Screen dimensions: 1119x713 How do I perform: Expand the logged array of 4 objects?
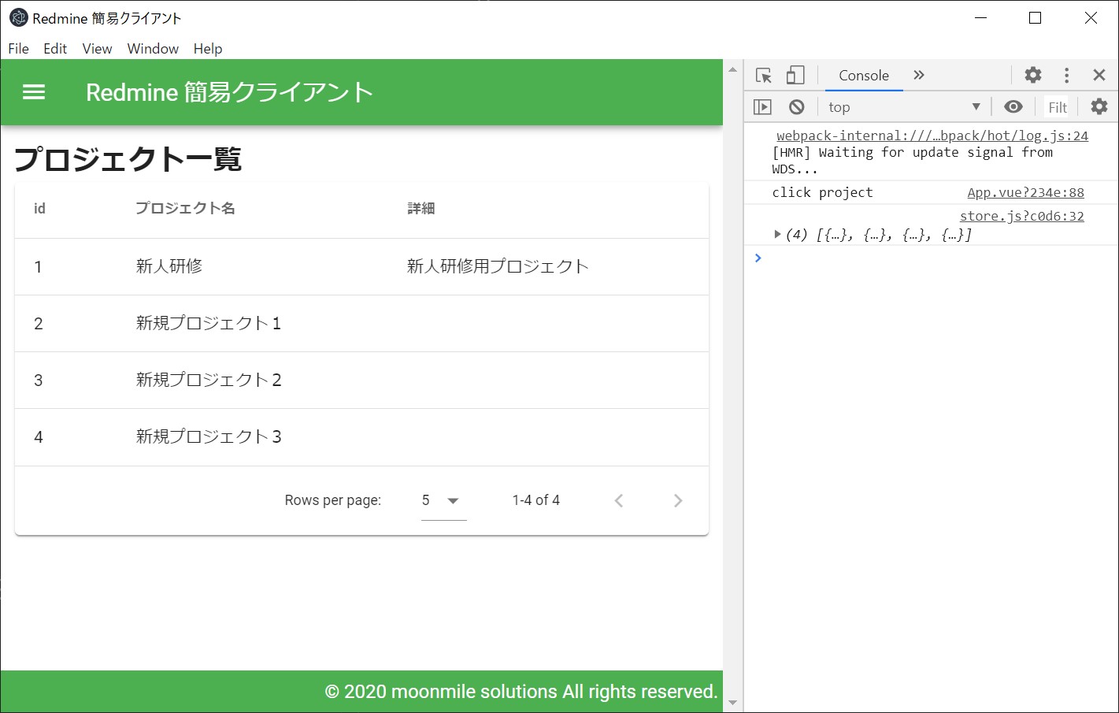(777, 235)
